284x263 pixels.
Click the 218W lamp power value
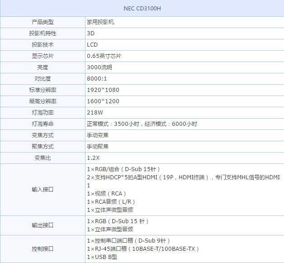click(x=95, y=113)
